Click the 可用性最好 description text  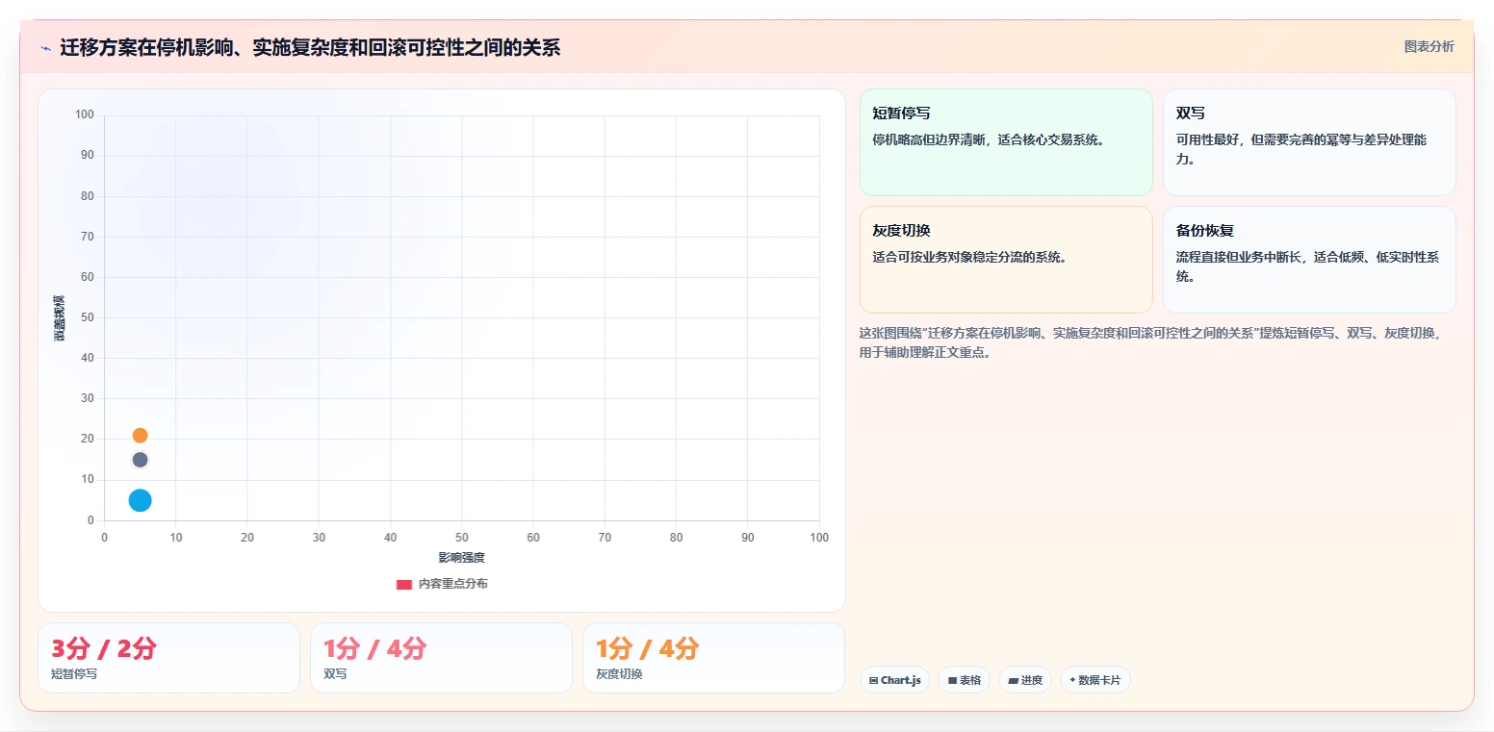click(1301, 149)
